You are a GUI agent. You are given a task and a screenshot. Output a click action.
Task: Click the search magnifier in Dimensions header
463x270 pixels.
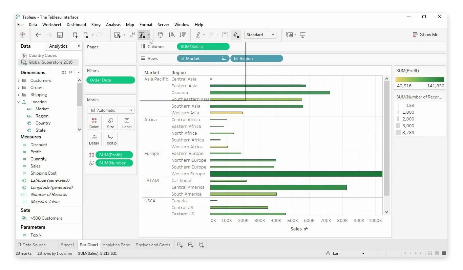(x=70, y=72)
